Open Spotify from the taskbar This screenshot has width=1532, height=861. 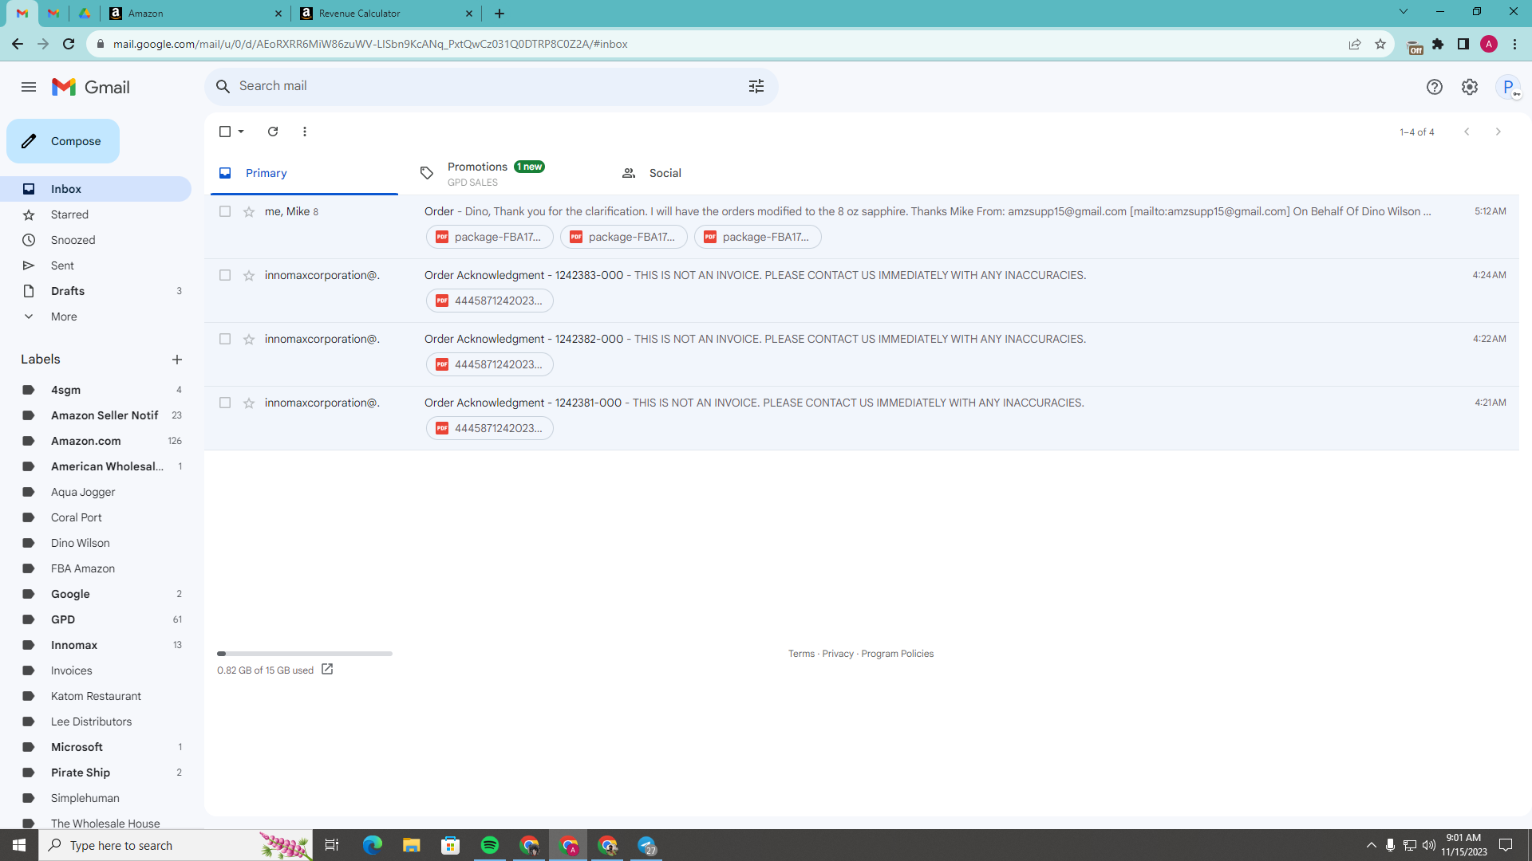[490, 845]
